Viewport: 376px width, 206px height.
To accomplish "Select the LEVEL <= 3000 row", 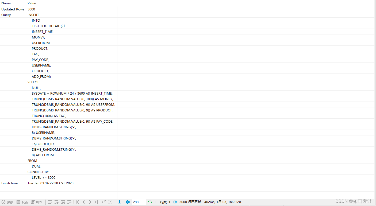I will click(x=71, y=177).
